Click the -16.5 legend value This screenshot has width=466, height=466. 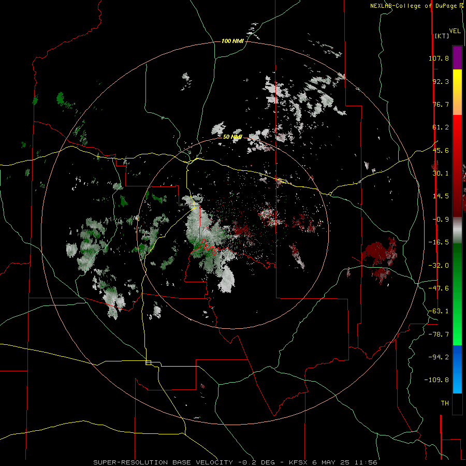pyautogui.click(x=439, y=242)
